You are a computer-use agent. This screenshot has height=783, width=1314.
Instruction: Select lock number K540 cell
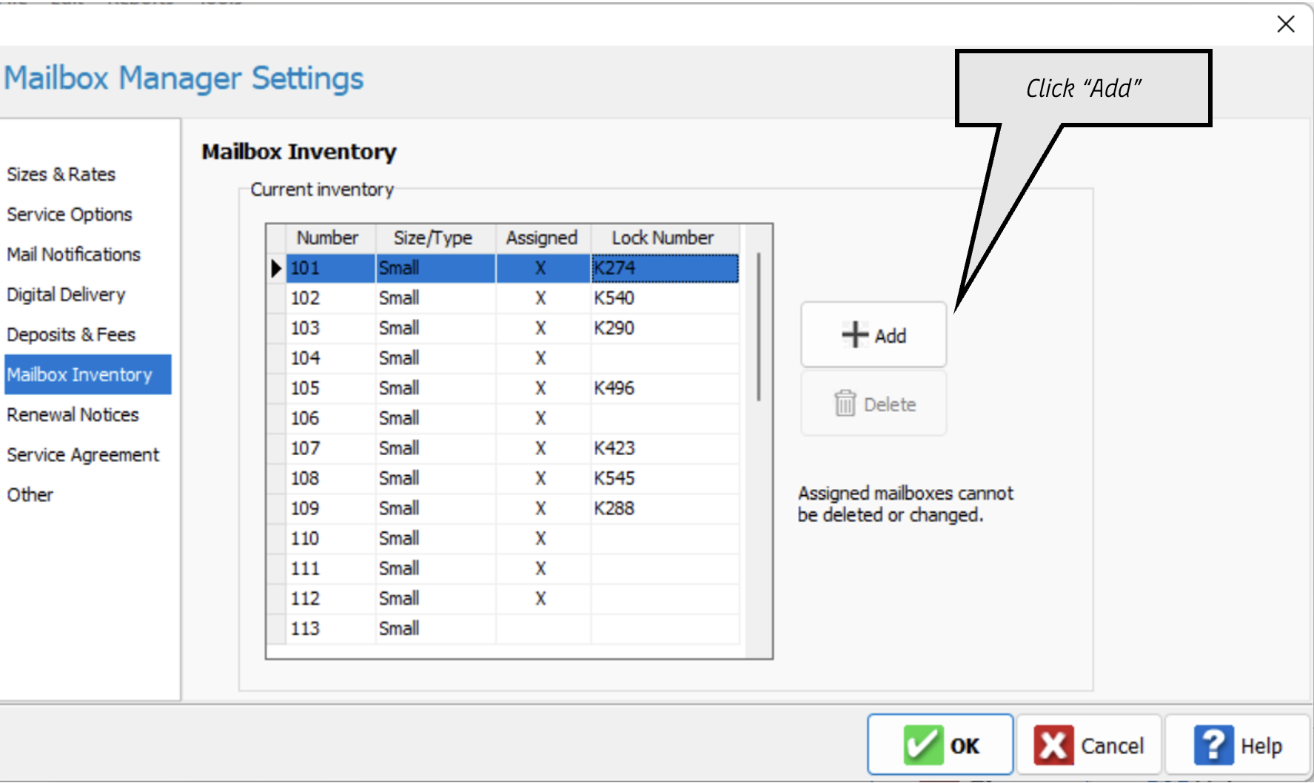665,298
